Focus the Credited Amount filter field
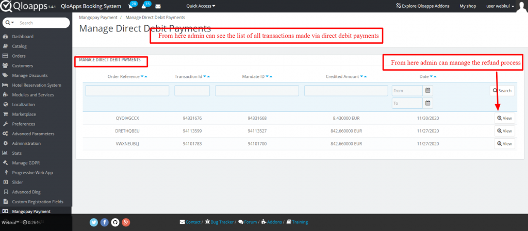The height and width of the screenshot is (231, 528). point(346,91)
